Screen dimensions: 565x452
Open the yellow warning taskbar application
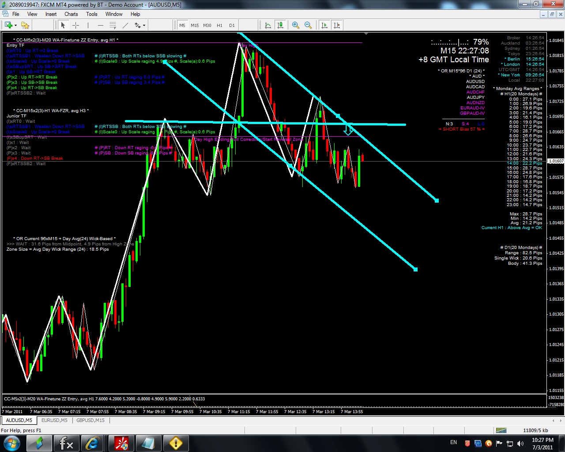pyautogui.click(x=176, y=443)
